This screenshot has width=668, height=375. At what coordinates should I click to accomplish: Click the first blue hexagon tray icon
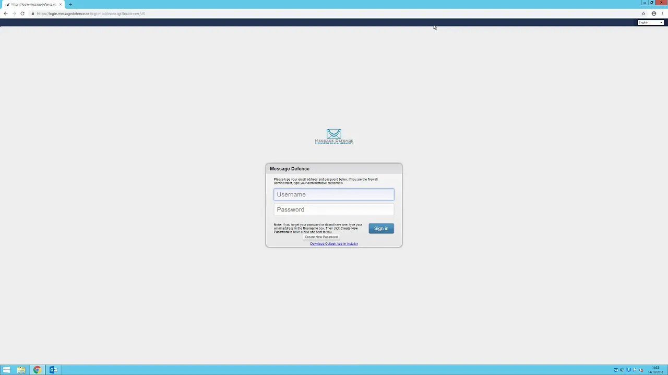click(x=616, y=370)
